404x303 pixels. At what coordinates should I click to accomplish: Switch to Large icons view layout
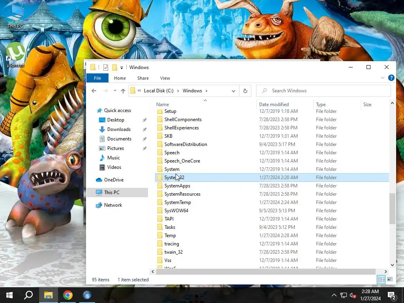[390, 280]
